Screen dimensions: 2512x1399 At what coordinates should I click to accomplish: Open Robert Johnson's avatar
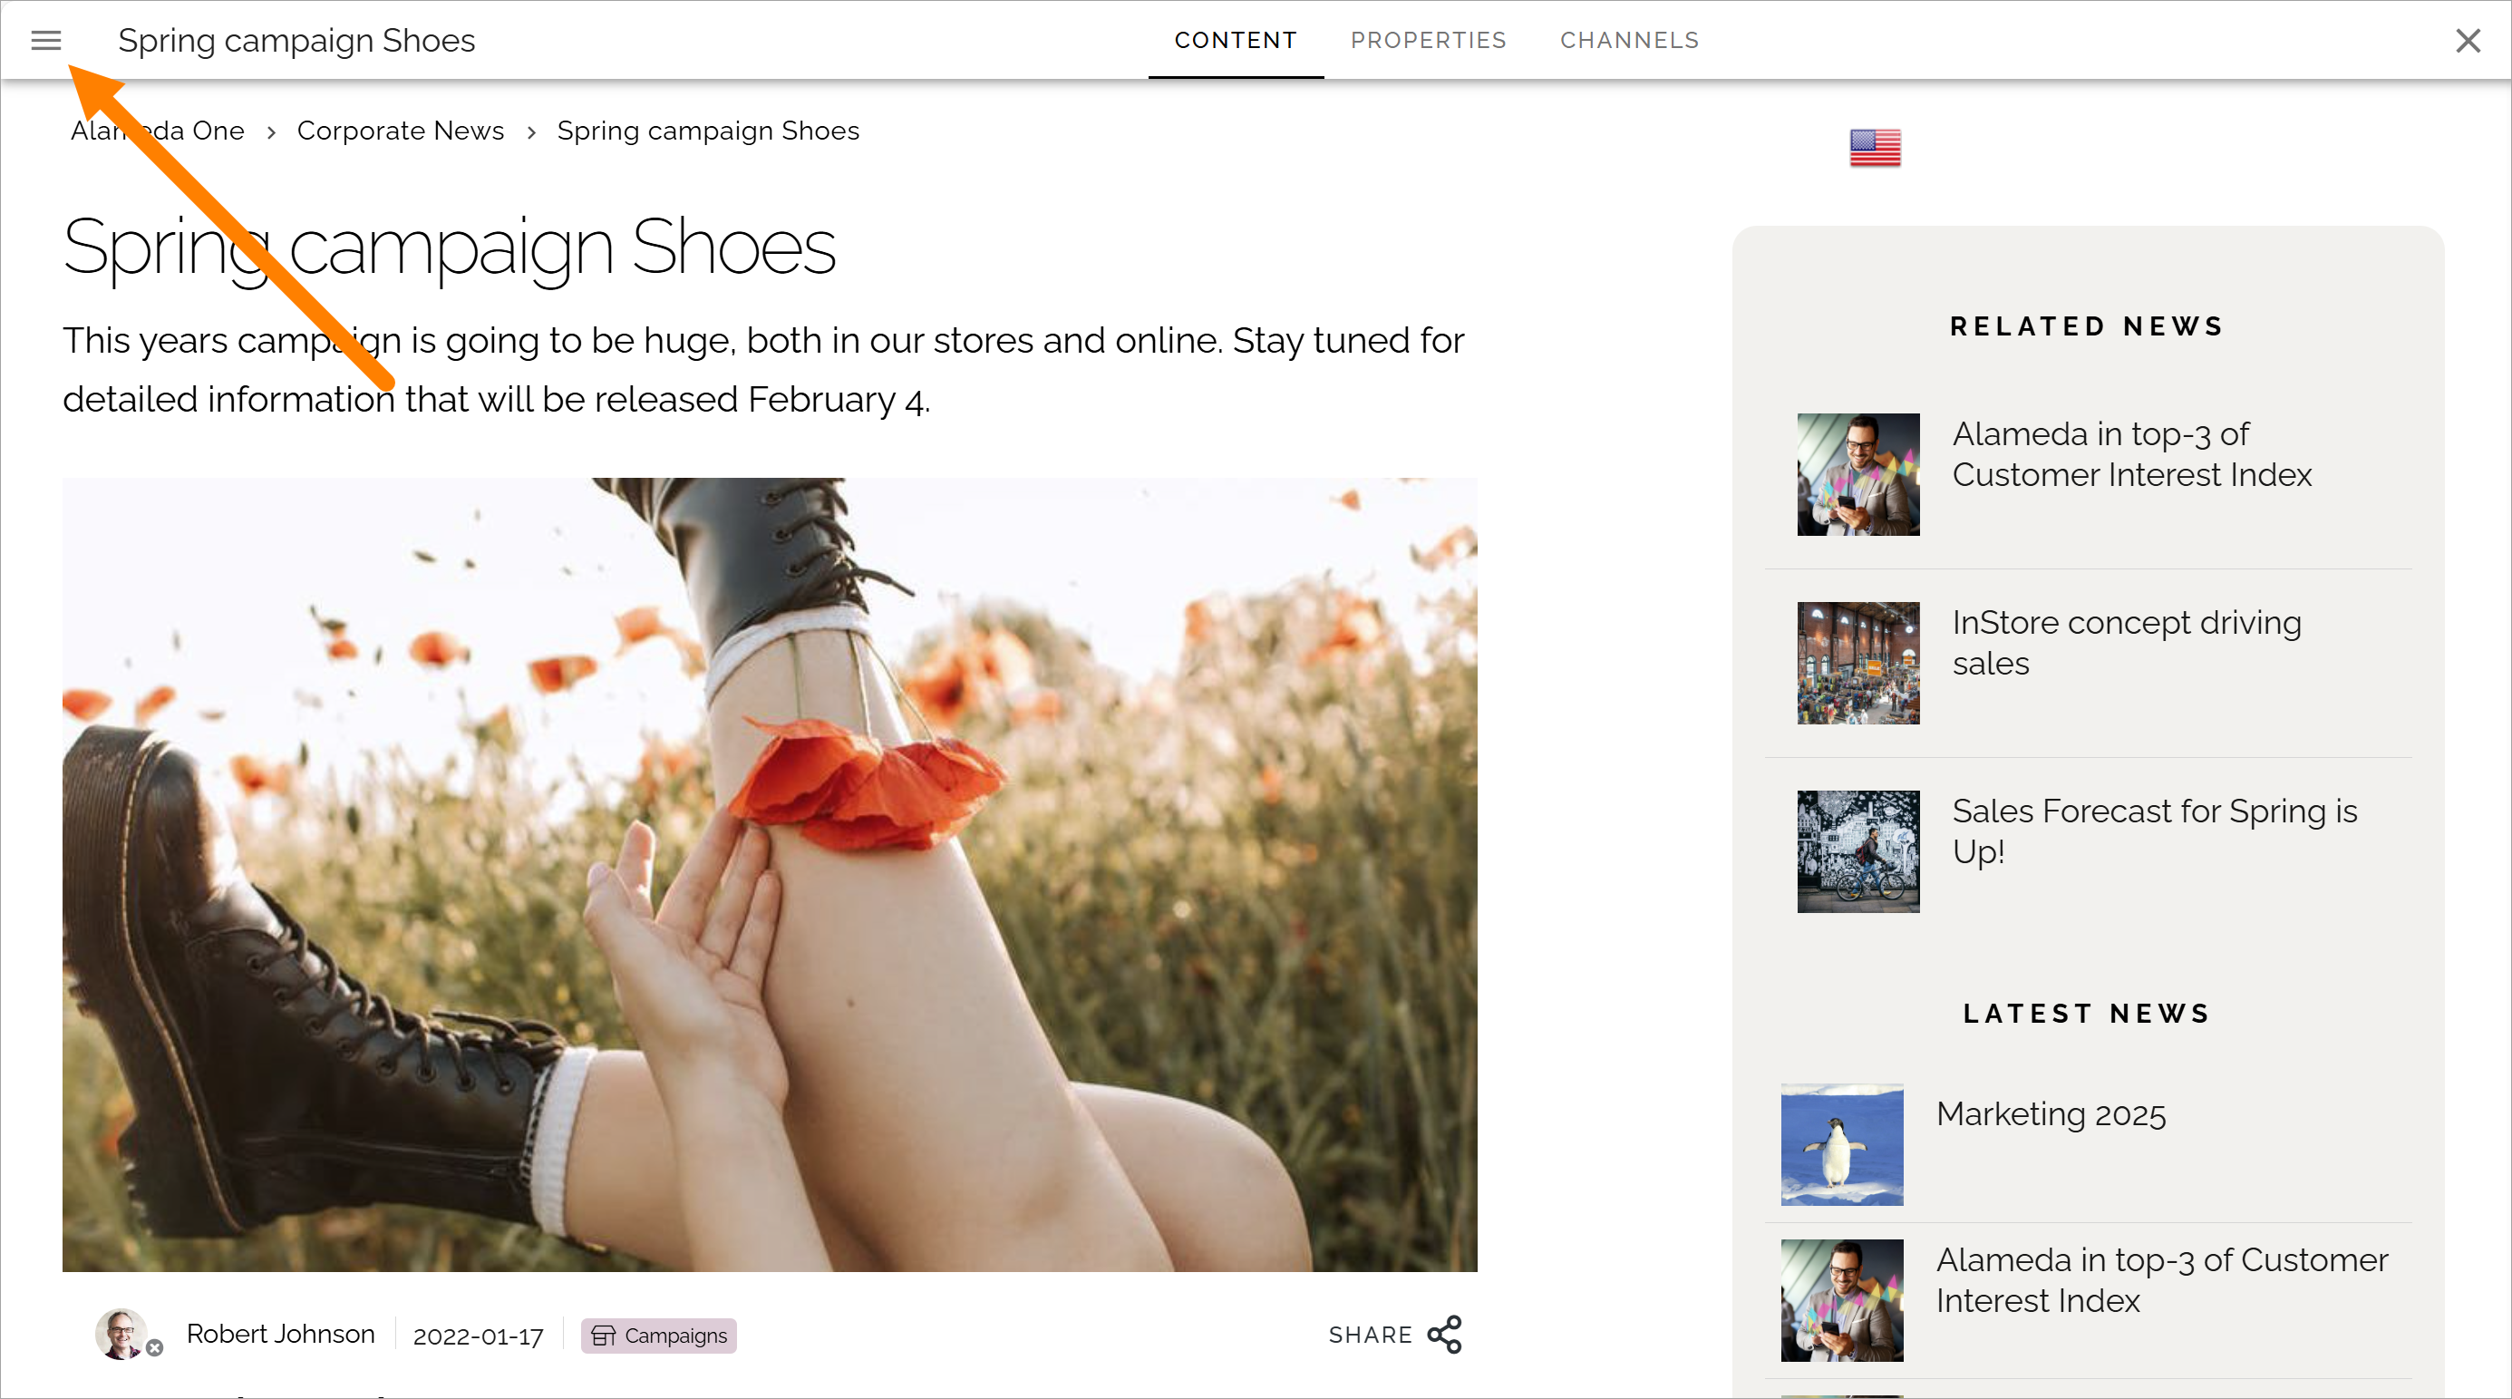tap(121, 1333)
